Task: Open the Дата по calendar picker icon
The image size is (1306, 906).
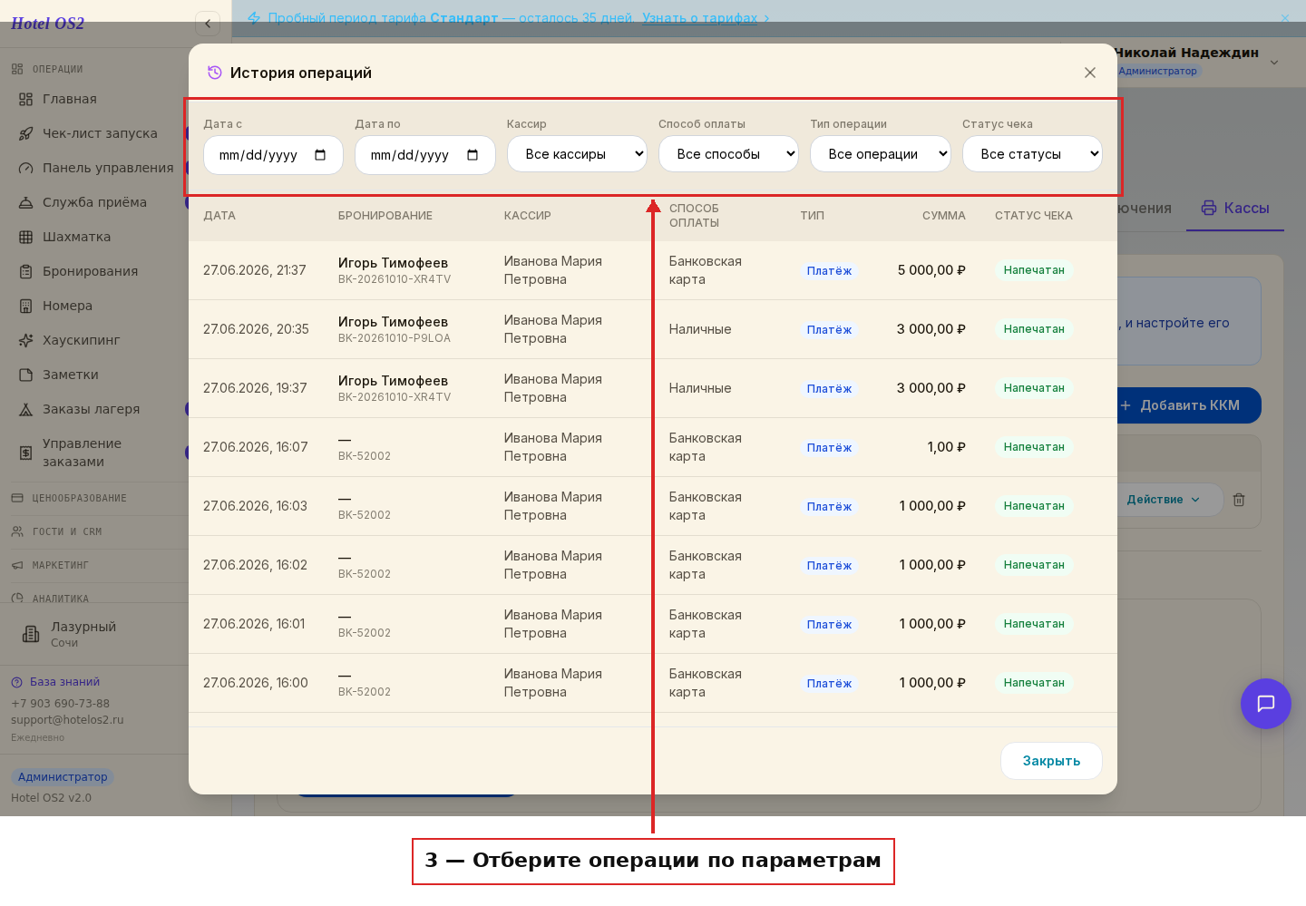Action: tap(473, 155)
